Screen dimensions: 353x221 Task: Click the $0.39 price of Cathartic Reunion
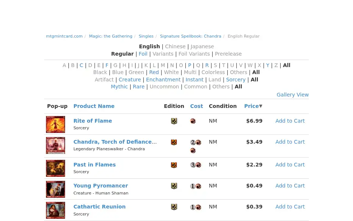(254, 207)
